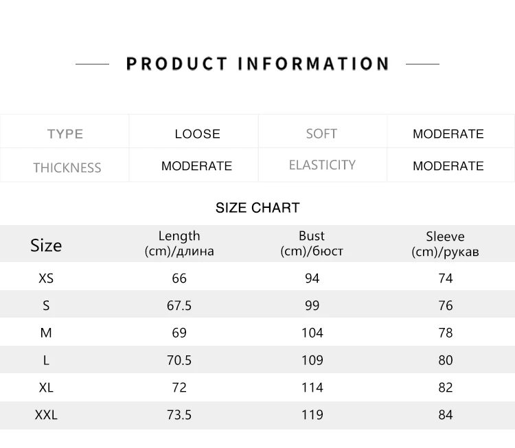515x448 pixels.
Task: Click the LOOSE value cell
Action: (197, 134)
